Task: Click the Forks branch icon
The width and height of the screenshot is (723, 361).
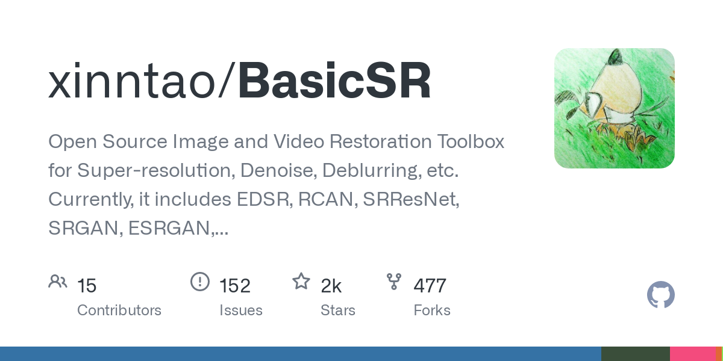Action: tap(394, 281)
